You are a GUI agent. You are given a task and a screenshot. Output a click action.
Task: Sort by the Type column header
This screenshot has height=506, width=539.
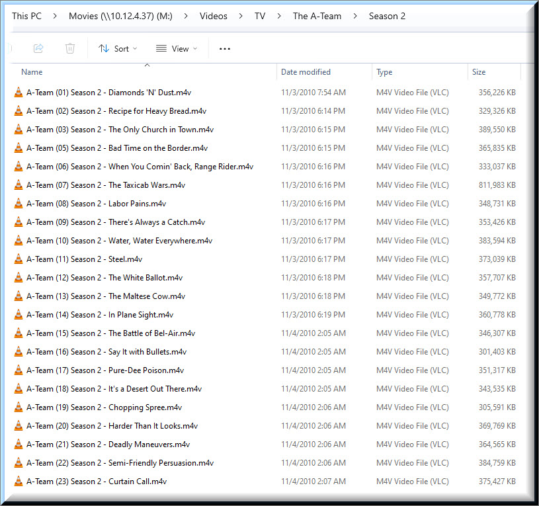[x=384, y=72]
